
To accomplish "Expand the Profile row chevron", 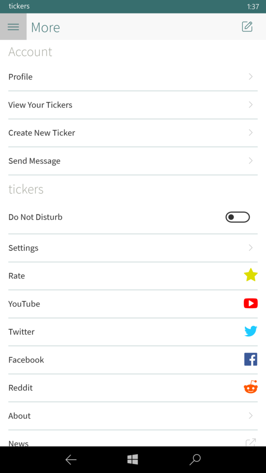I will click(x=251, y=77).
